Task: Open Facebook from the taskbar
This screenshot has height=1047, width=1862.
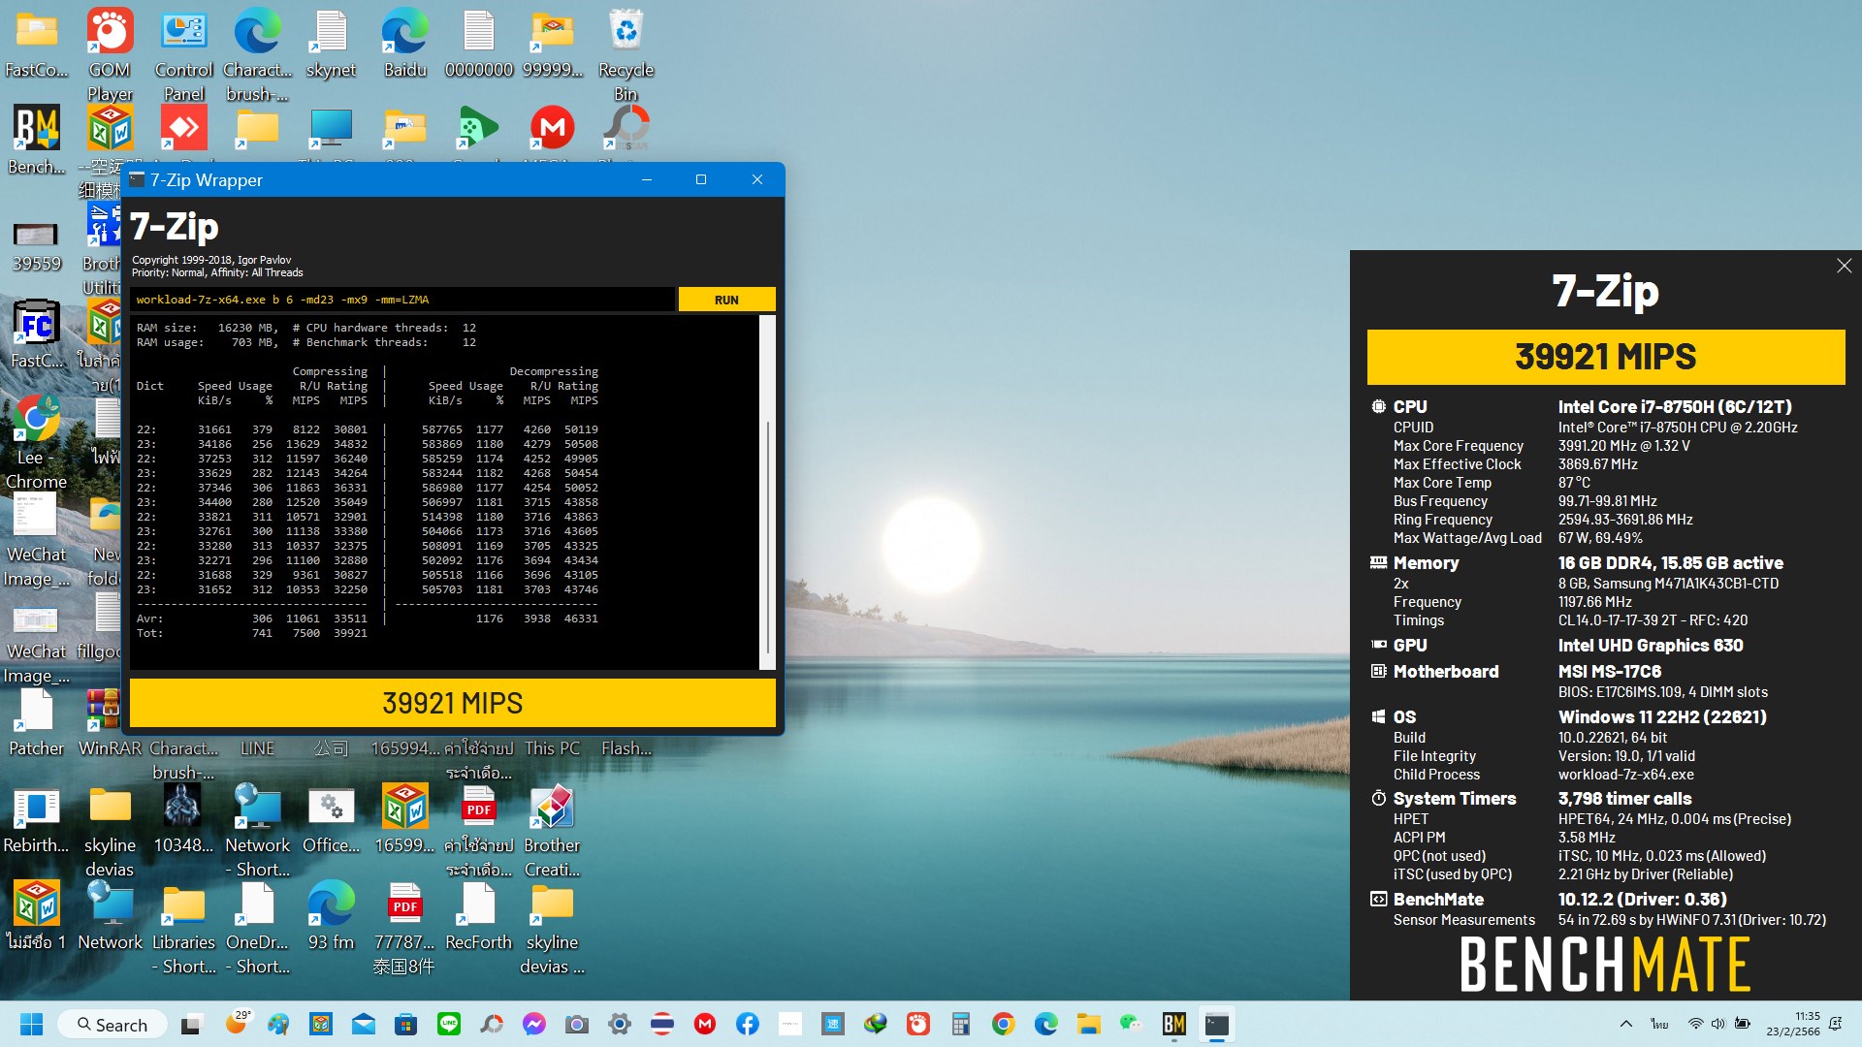Action: tap(747, 1024)
